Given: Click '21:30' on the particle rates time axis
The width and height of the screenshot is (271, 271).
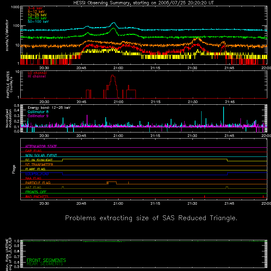Looking at the screenshot, I should (193, 102).
